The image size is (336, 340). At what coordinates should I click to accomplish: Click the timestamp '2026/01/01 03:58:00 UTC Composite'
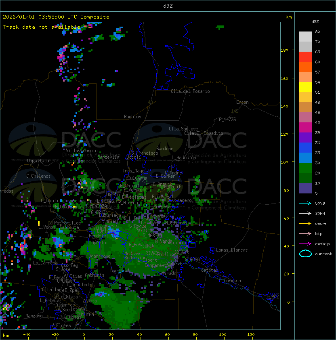56,17
